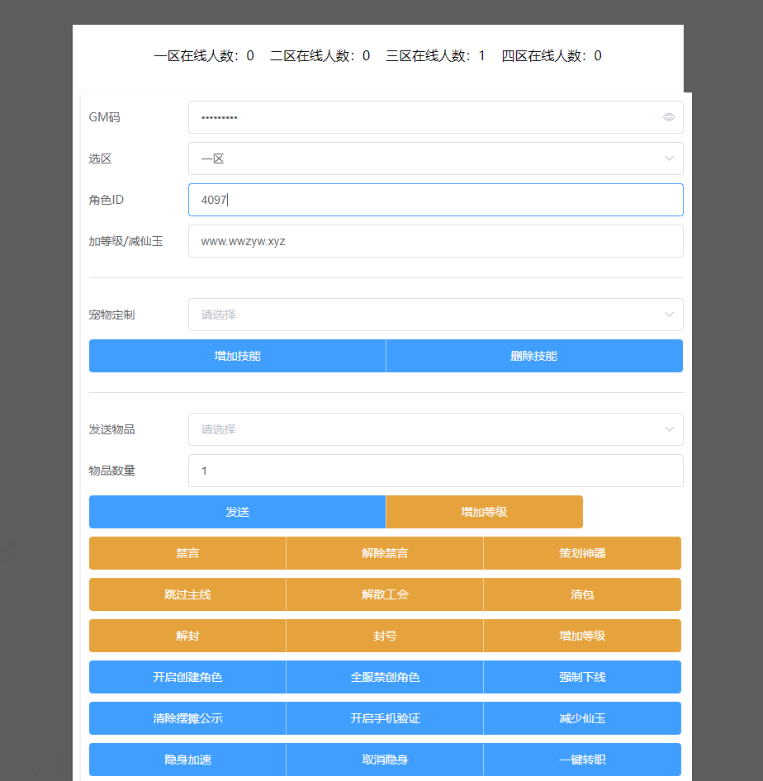
Task: Click 强制下线 to force logout
Action: coord(582,677)
